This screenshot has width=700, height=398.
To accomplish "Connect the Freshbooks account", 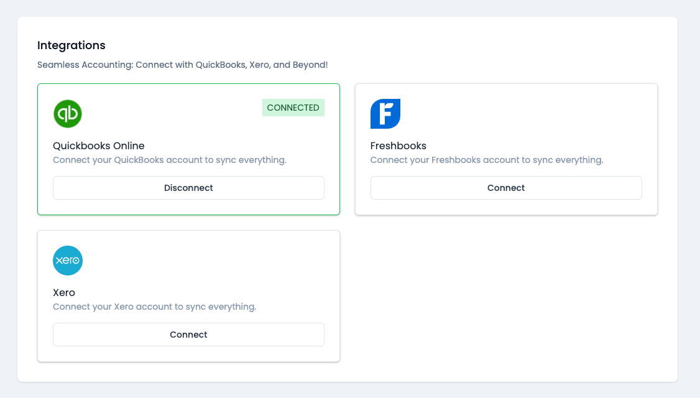I will (506, 188).
